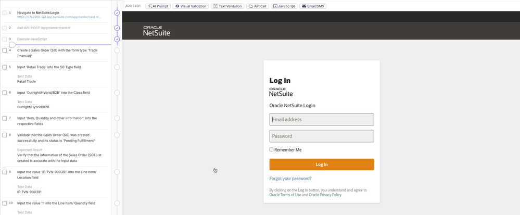
Task: Open the Oracle Terms of Use link
Action: [x=285, y=195]
